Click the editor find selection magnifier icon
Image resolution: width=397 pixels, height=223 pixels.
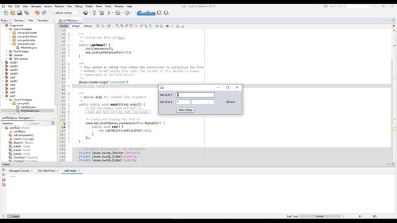[117, 26]
